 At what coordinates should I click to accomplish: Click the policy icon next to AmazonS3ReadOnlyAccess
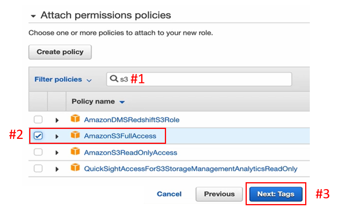75,152
